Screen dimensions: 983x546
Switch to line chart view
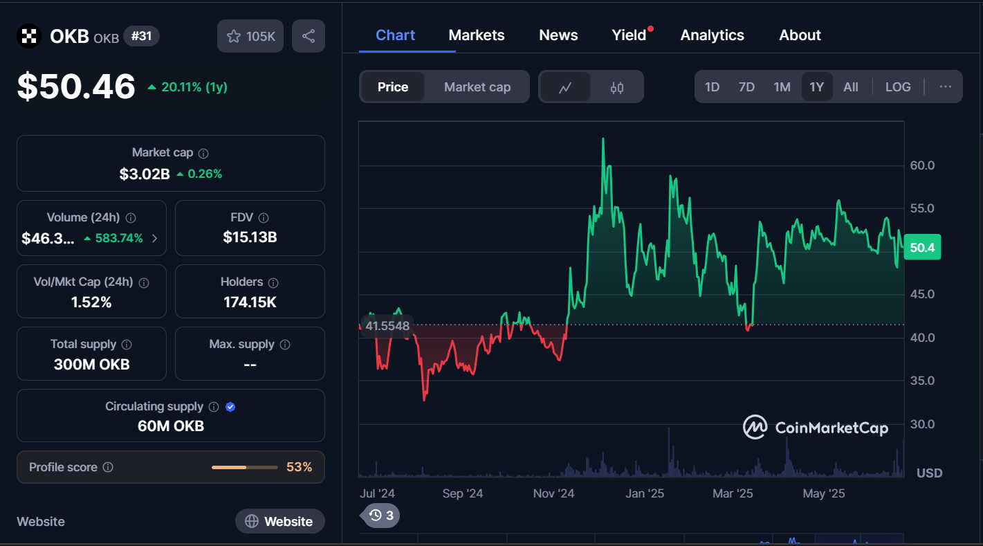coord(565,87)
